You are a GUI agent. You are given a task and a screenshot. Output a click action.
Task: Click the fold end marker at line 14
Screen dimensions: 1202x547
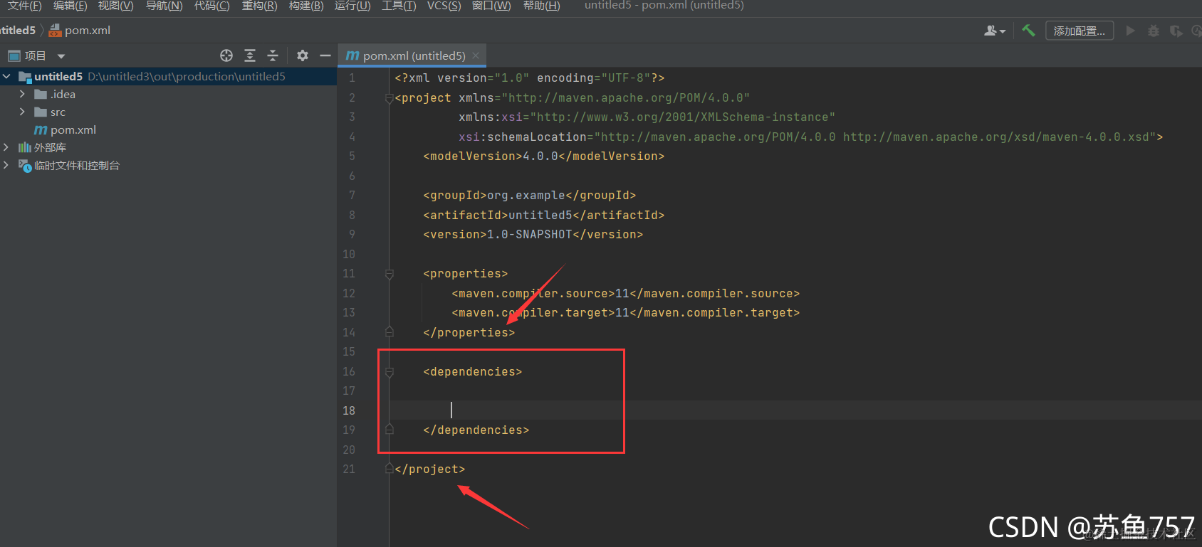click(x=390, y=331)
